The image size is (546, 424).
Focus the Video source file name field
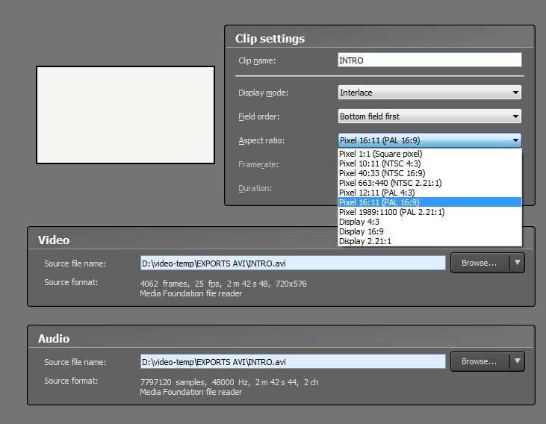click(293, 263)
